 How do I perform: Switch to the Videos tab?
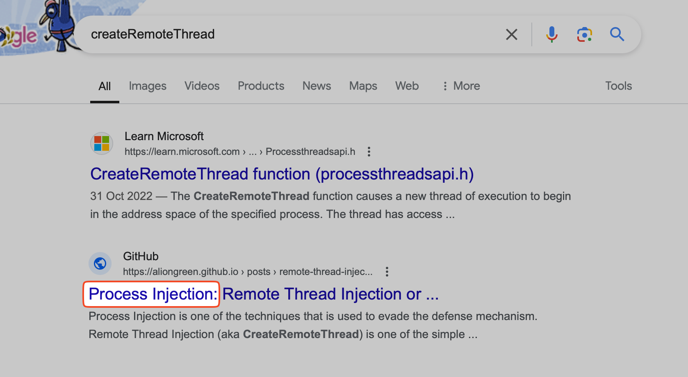[202, 86]
